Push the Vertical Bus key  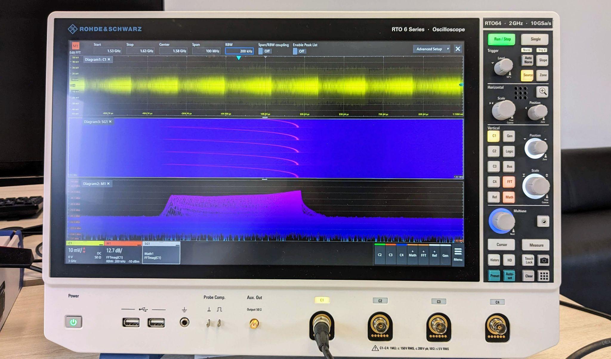509,166
